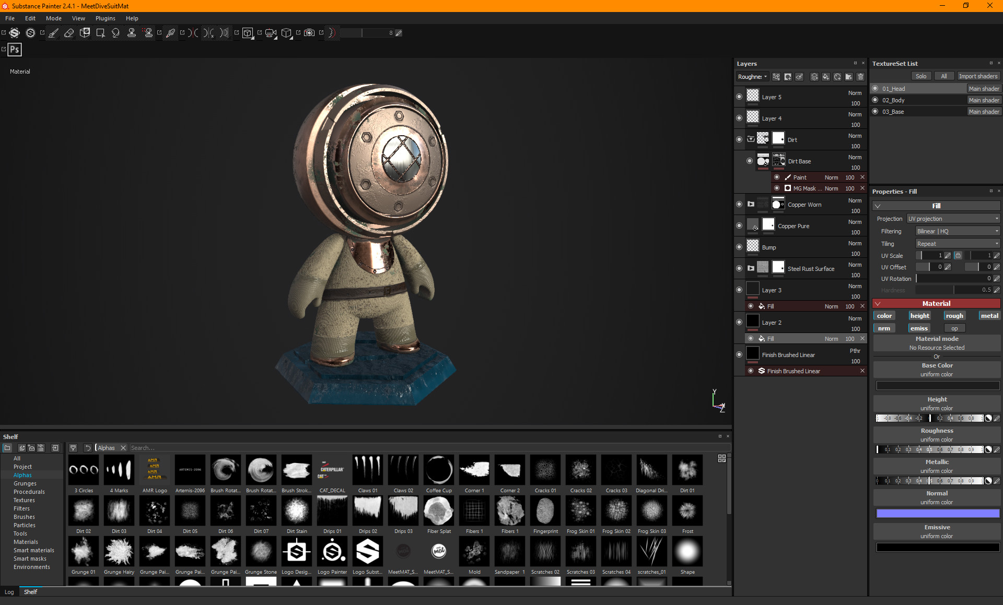Click the Normal uniform color swatch
The height and width of the screenshot is (605, 1003).
[x=937, y=514]
